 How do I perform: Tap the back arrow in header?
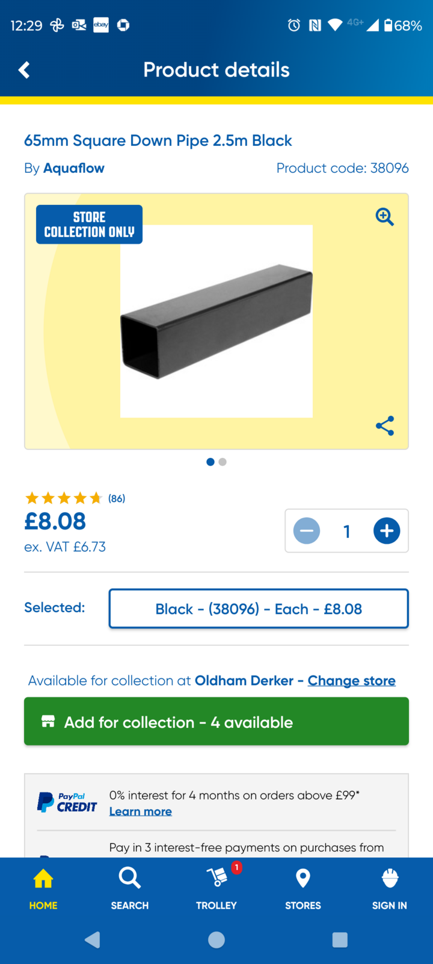coord(24,70)
